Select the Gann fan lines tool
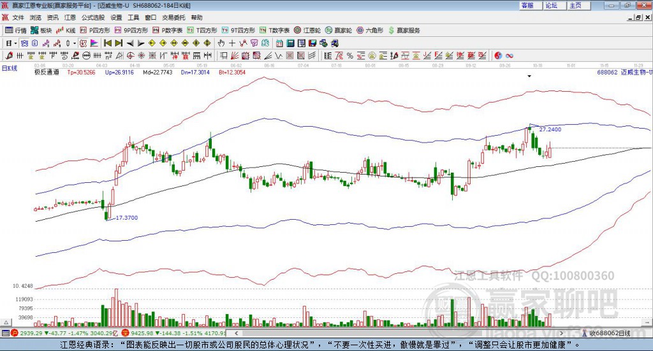This screenshot has width=653, height=351. point(234,55)
